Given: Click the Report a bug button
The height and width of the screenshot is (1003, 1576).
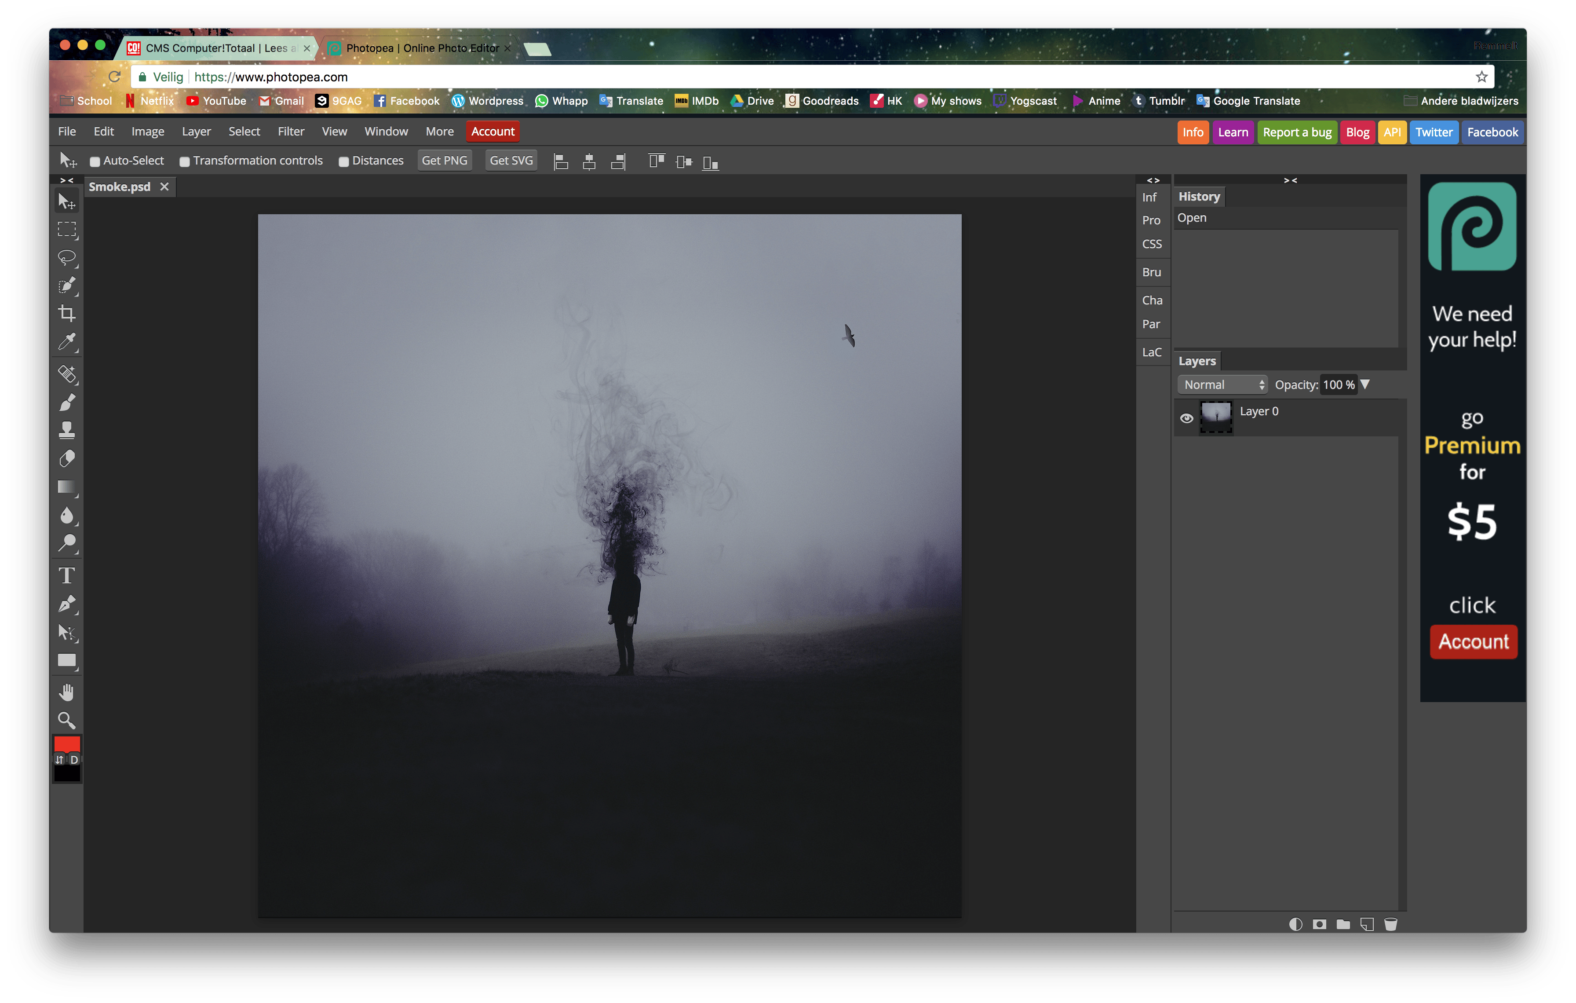Looking at the screenshot, I should point(1296,132).
